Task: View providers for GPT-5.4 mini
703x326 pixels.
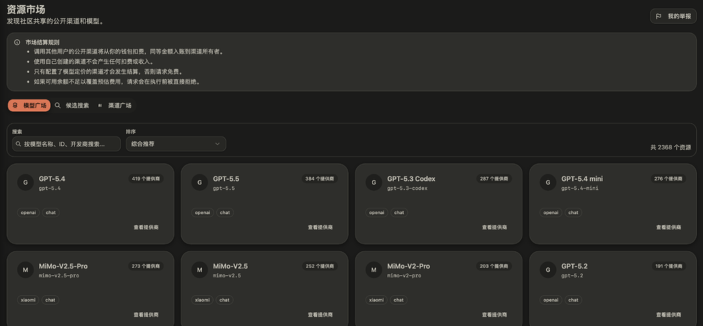Action: point(669,227)
